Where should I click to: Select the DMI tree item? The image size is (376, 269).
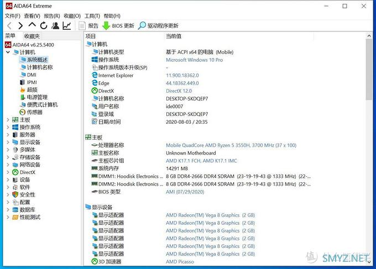click(32, 75)
